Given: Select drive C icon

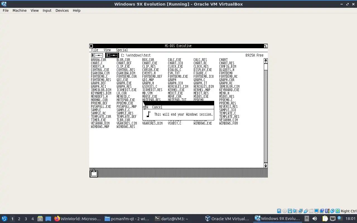Looking at the screenshot, I should pos(112,55).
